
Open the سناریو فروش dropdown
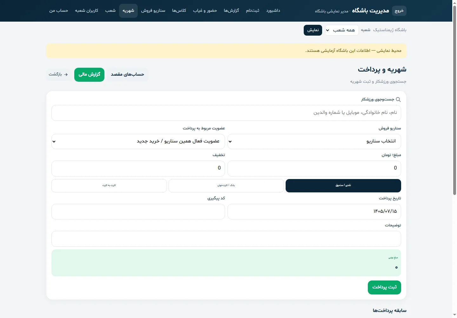click(x=314, y=142)
